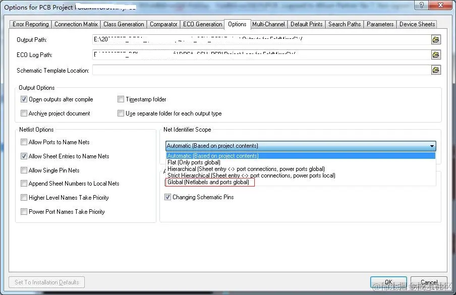Switch to the Error Reporting tab
456x295 pixels.
click(x=31, y=24)
